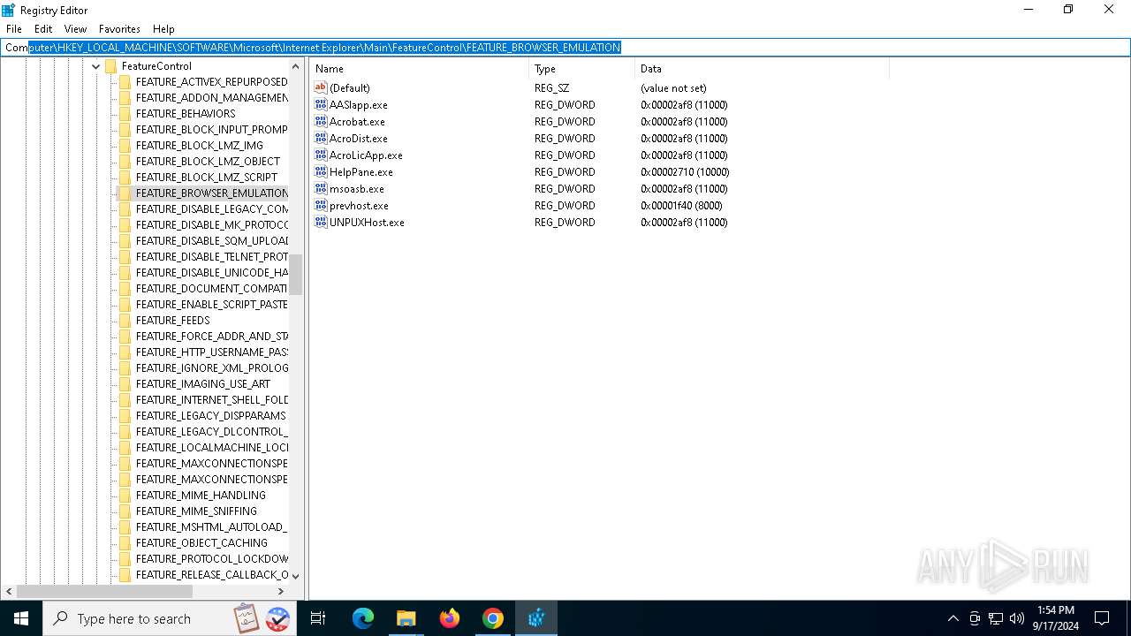Launch Firefox from the taskbar
Viewport: 1131px width, 636px height.
[450, 618]
